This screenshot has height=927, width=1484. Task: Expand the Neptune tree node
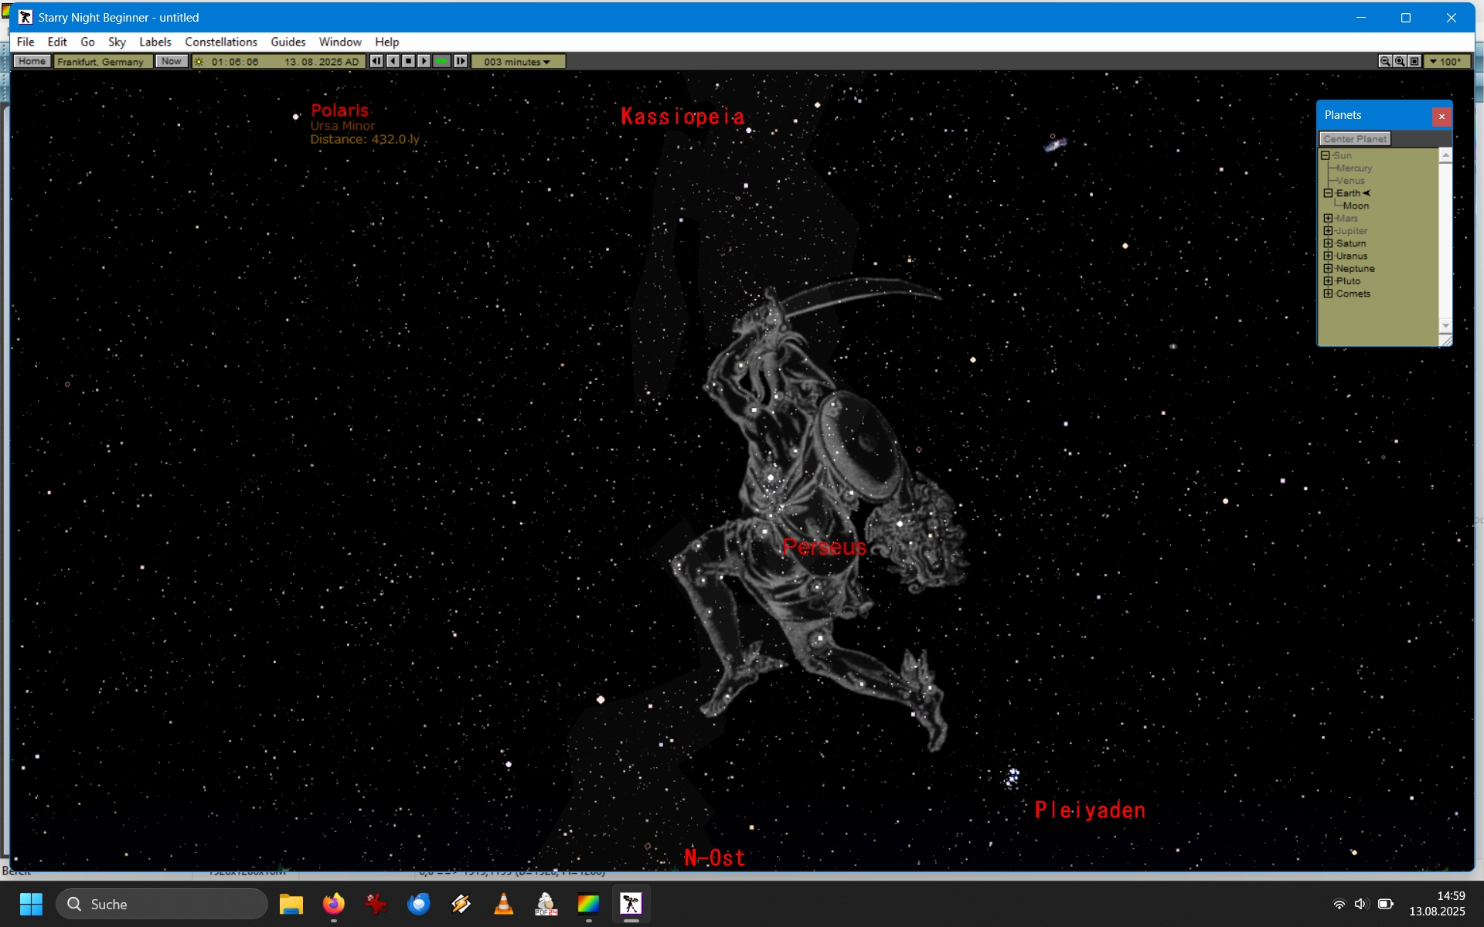tap(1329, 268)
